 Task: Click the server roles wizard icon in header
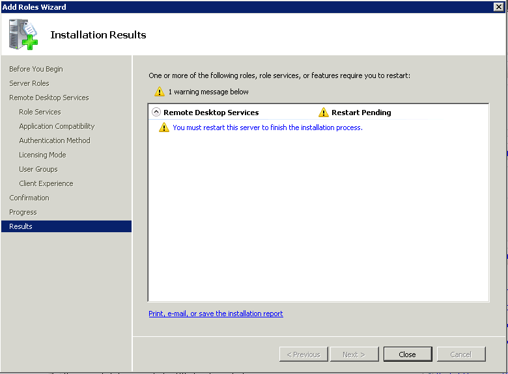(x=23, y=34)
